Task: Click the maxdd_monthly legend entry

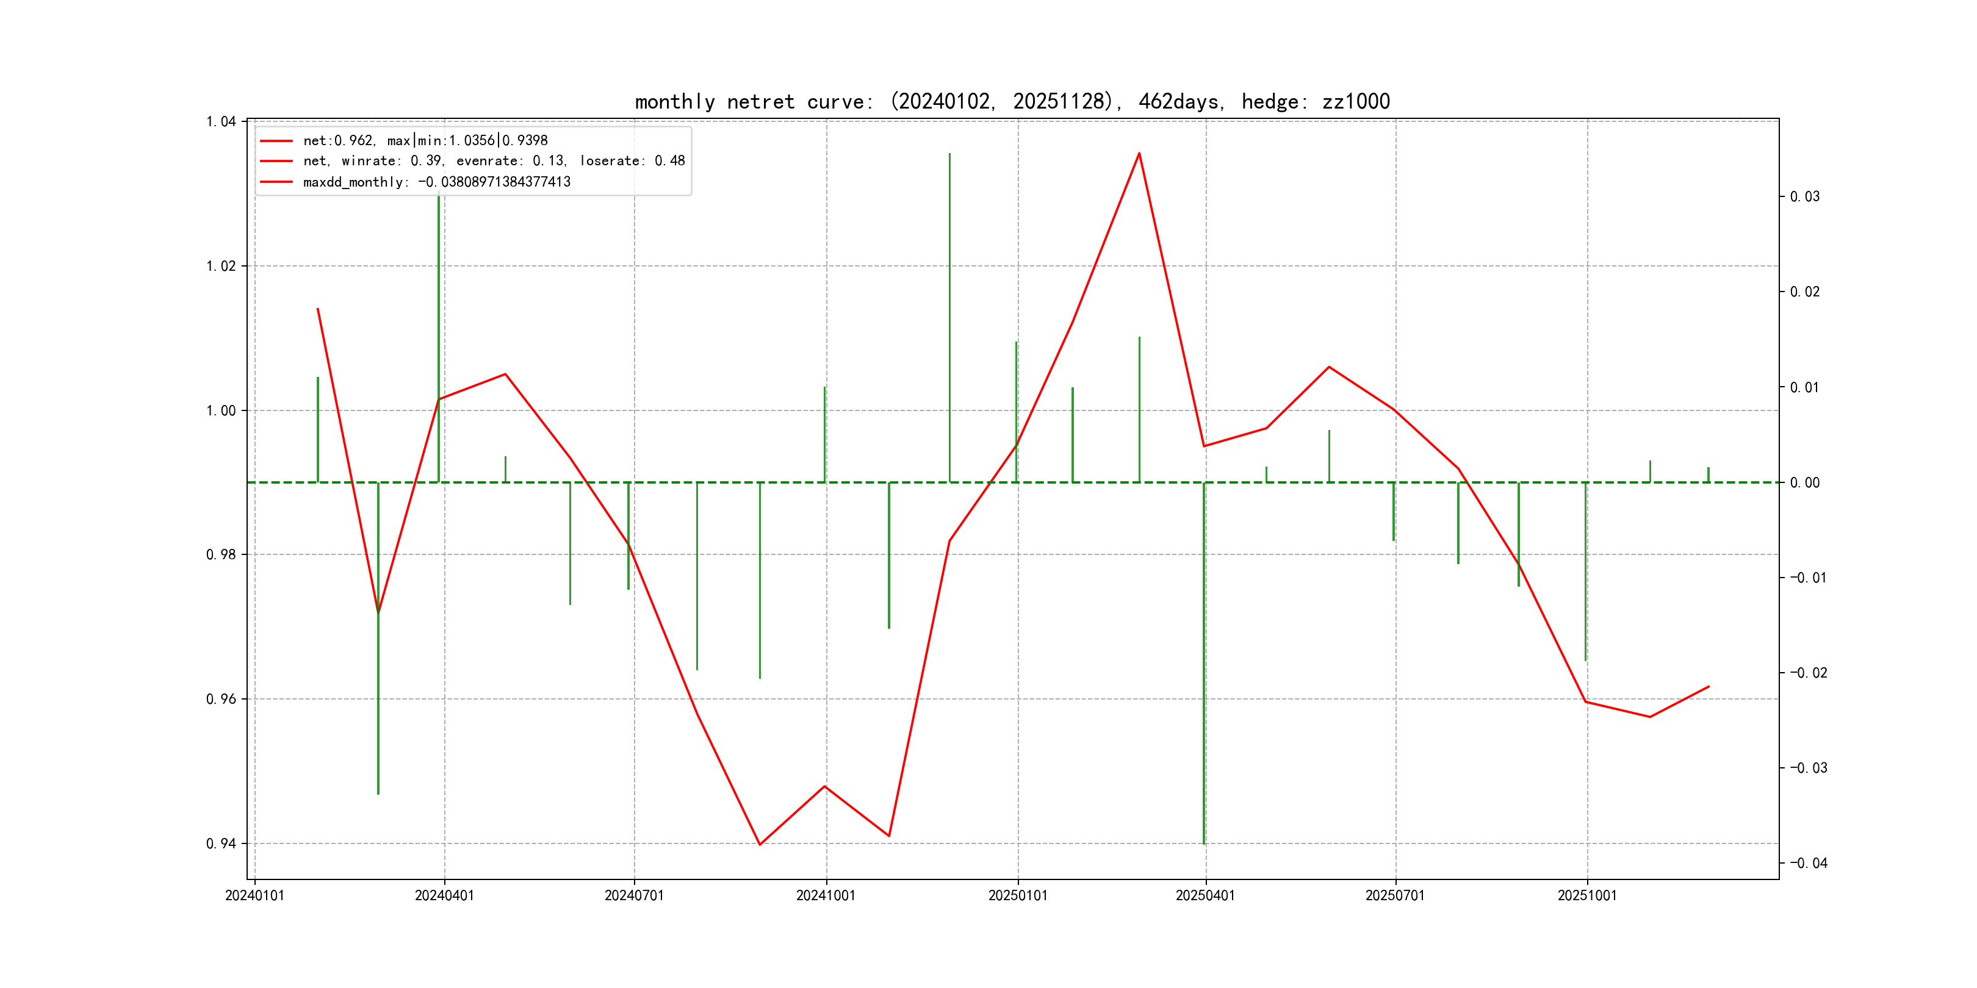Action: pos(436,182)
